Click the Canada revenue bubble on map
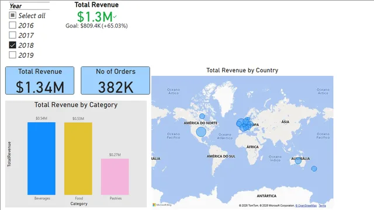This screenshot has width=374, height=210. (202, 116)
